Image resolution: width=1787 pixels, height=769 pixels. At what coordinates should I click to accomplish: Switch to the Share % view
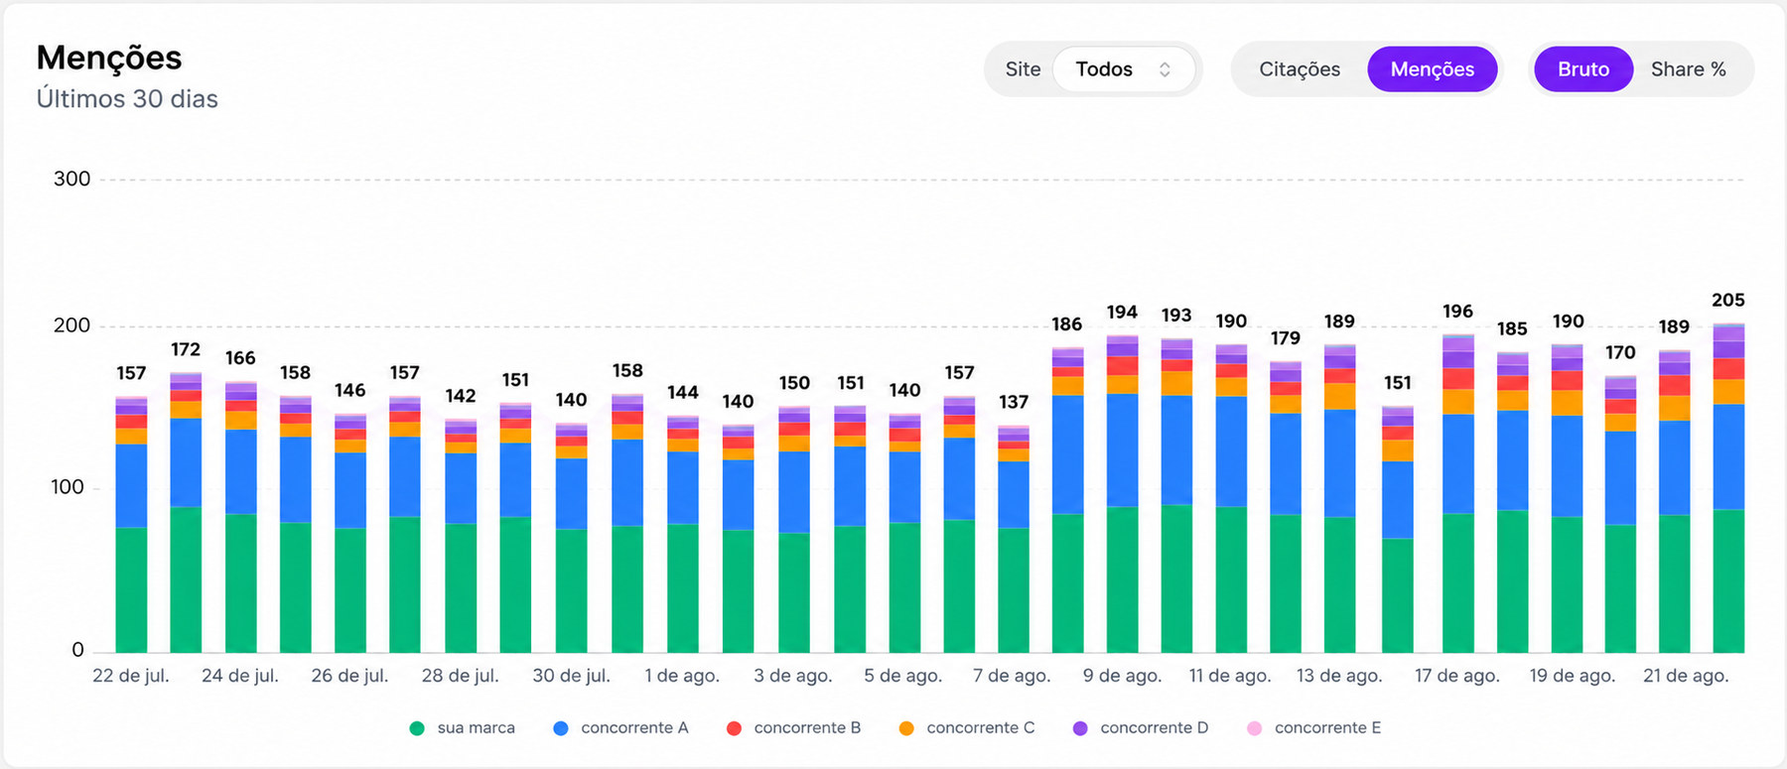pyautogui.click(x=1688, y=69)
